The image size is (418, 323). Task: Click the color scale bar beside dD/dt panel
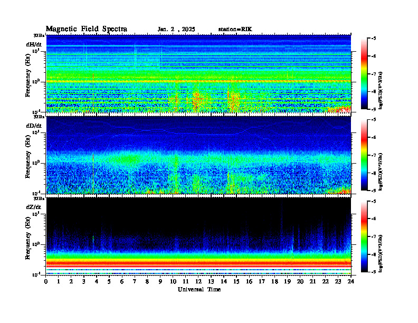coord(364,155)
